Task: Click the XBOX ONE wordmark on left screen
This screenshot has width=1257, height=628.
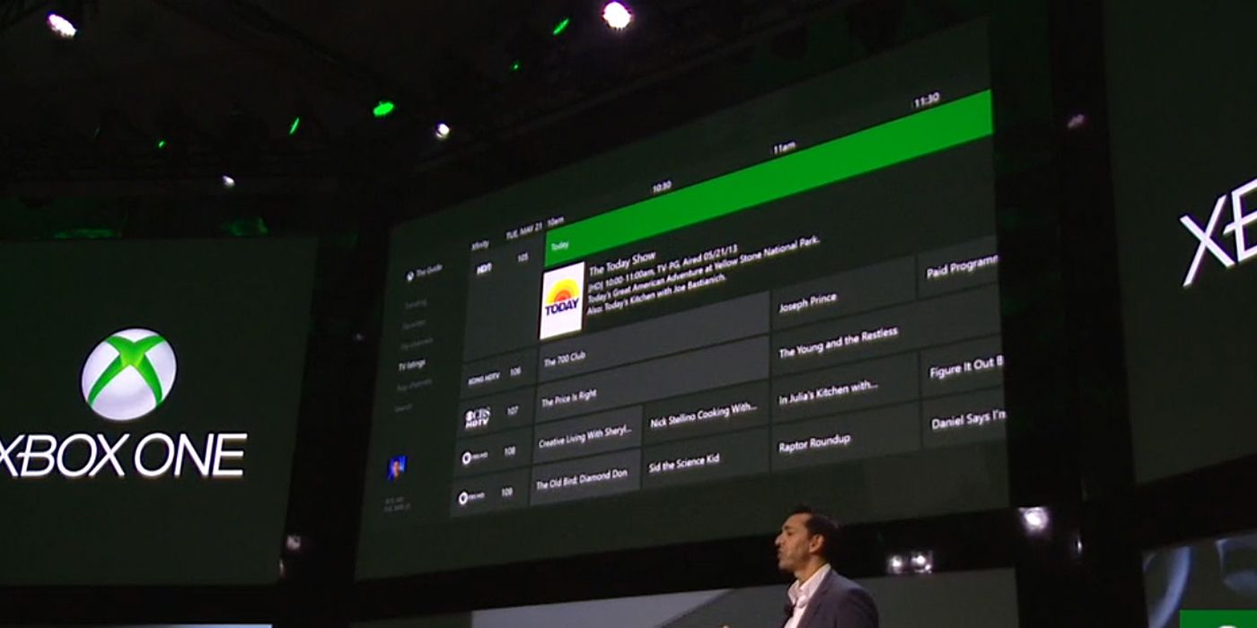Action: click(121, 455)
